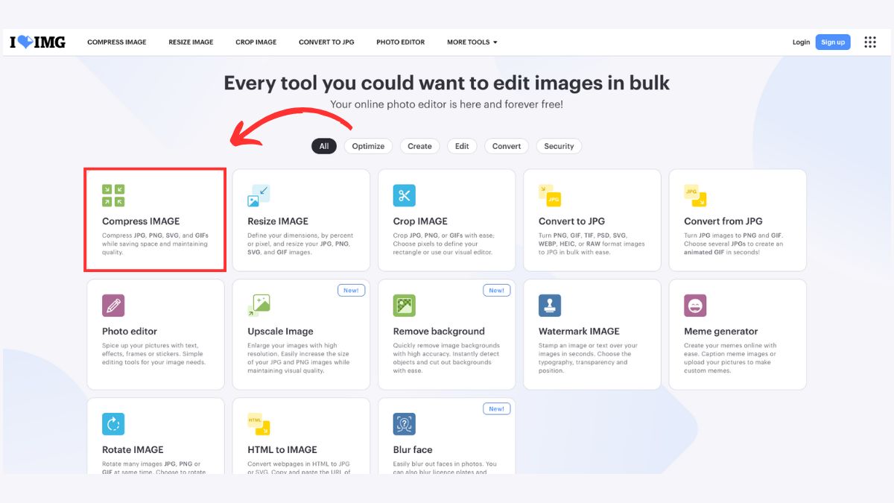Click the Remove background icon
Screen dimensions: 894x503
405,306
